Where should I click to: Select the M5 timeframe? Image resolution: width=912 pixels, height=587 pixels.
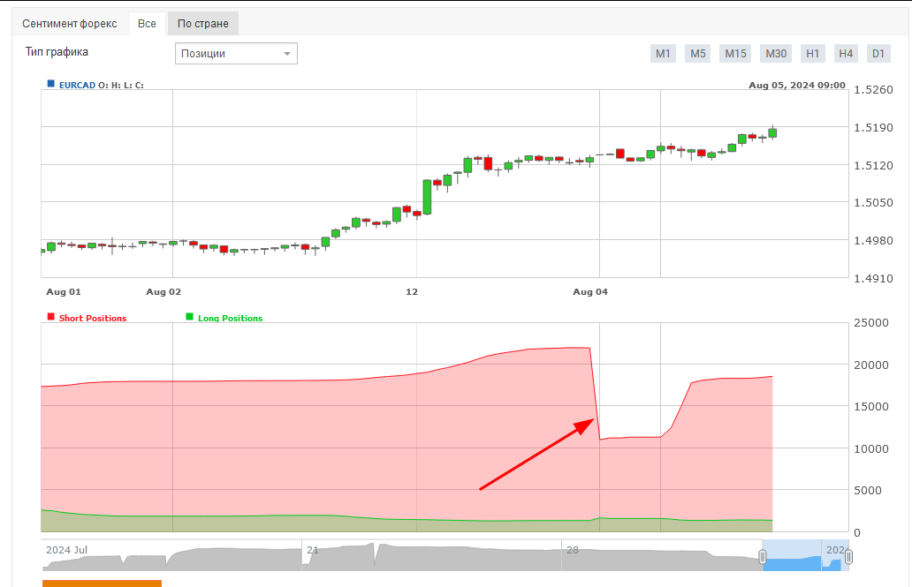coord(697,54)
